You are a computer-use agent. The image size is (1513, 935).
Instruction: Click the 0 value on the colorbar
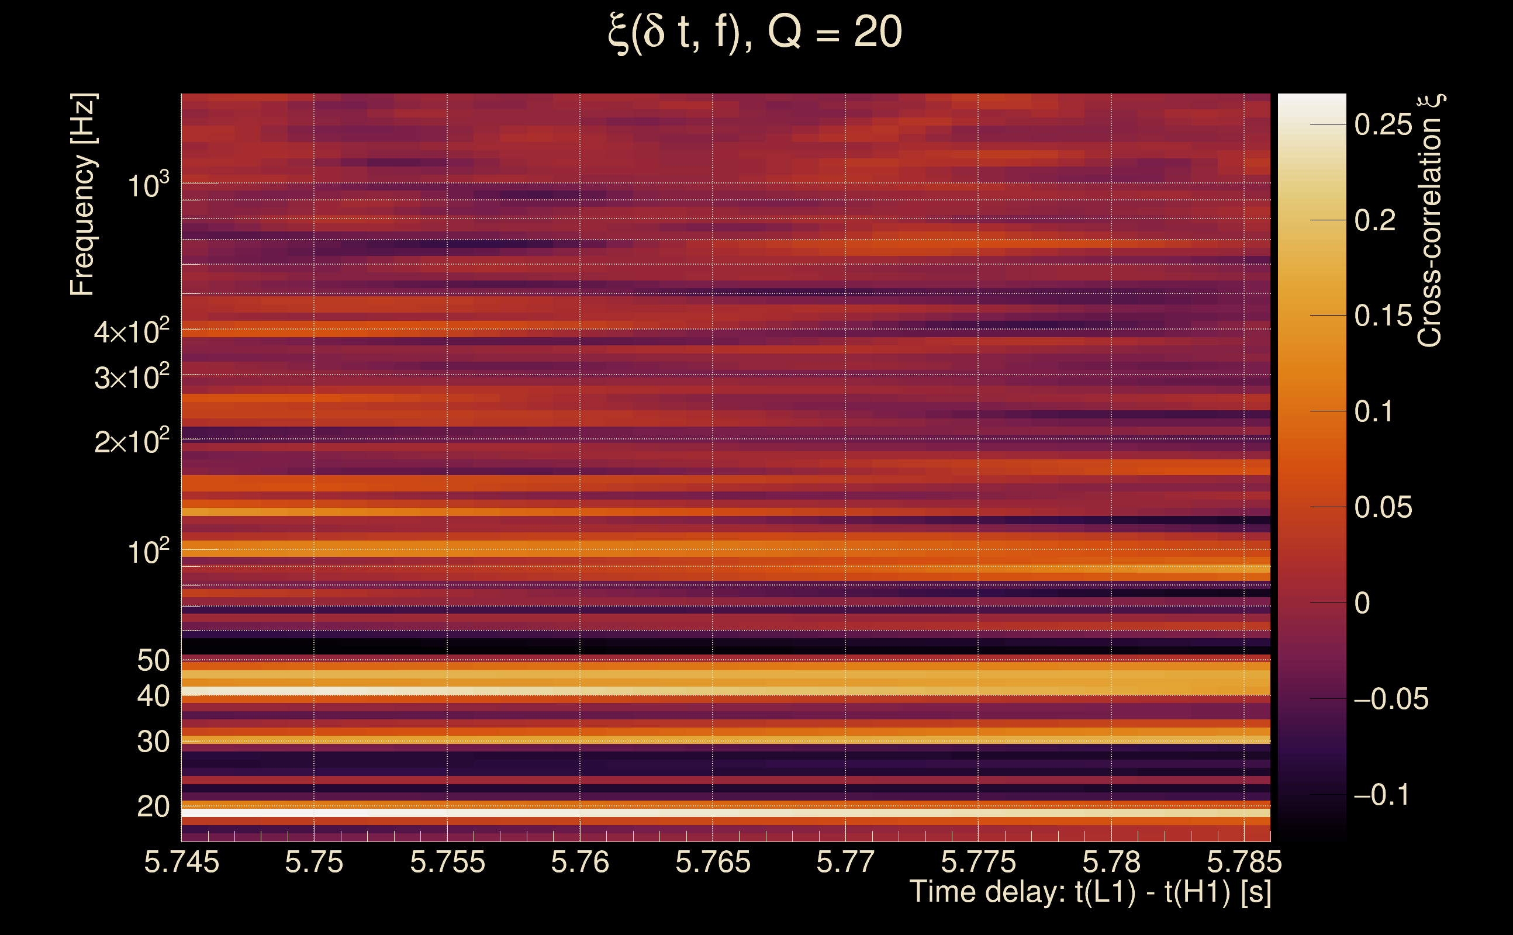tap(1362, 604)
